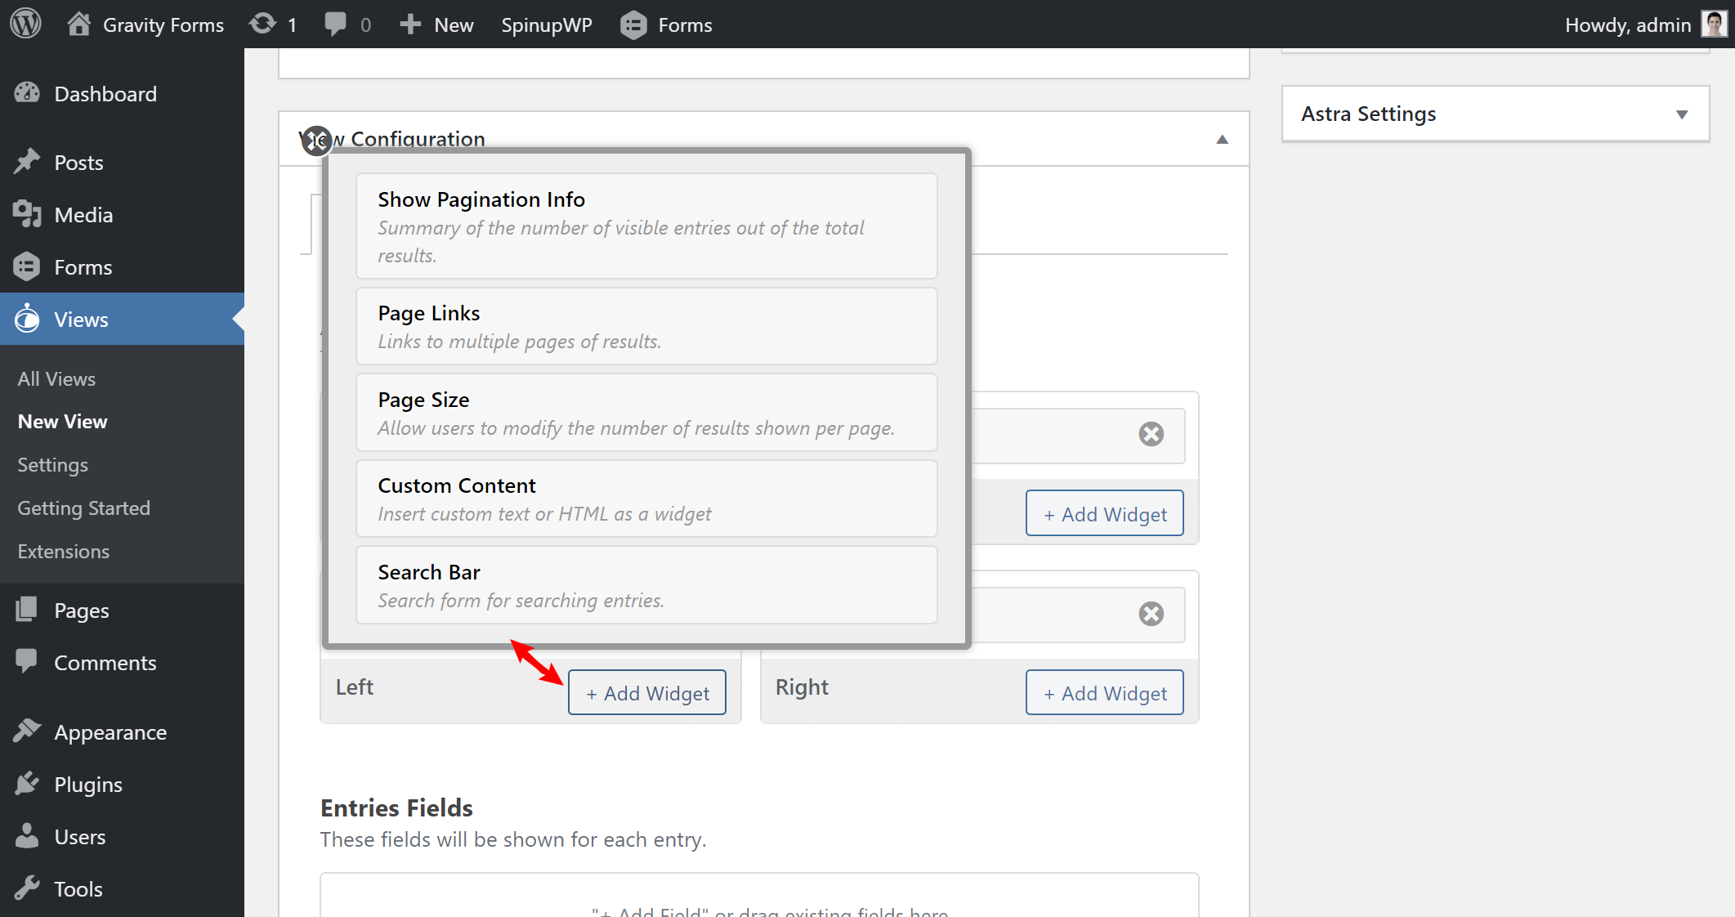Click the close icon on second widget
The image size is (1735, 917).
(x=1151, y=611)
